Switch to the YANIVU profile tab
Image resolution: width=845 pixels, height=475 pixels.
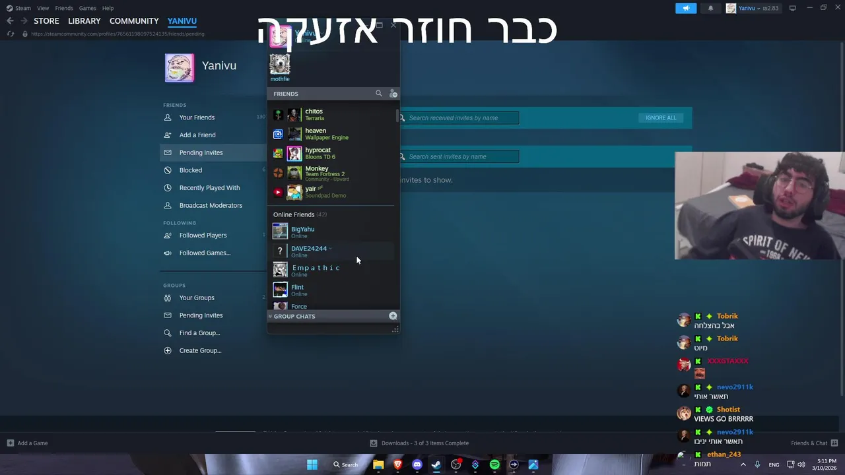click(182, 21)
